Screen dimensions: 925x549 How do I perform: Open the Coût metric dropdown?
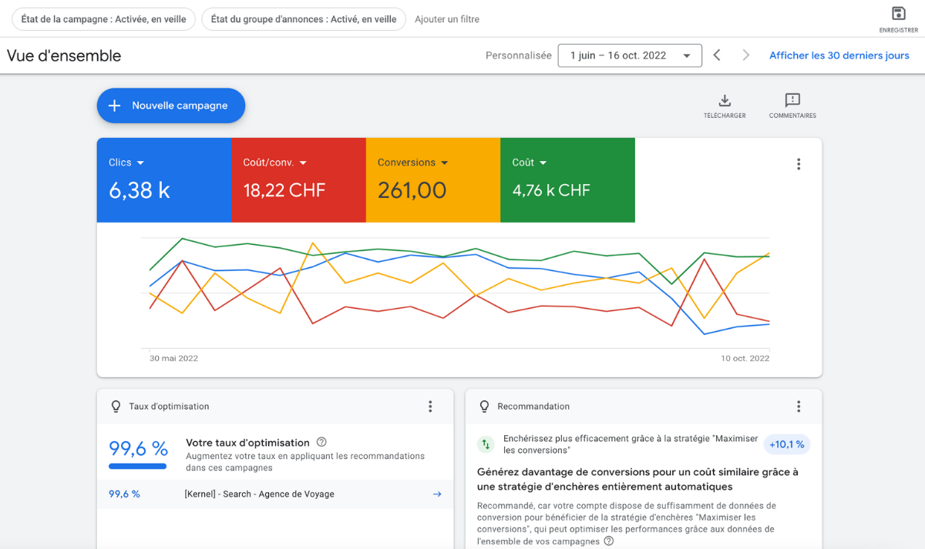(x=543, y=162)
